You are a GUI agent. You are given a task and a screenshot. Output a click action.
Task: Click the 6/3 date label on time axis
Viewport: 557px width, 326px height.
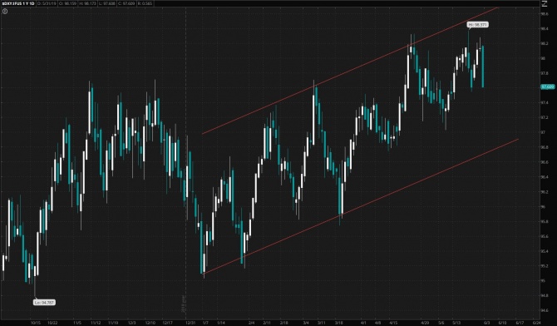point(486,323)
